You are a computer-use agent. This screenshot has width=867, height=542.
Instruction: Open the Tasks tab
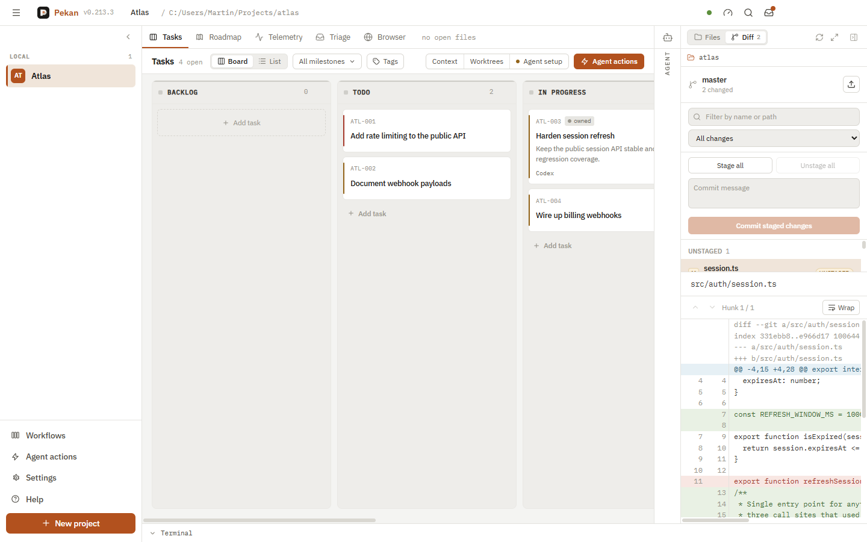point(166,37)
